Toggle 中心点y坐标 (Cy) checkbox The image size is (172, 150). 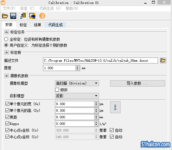[7, 137]
